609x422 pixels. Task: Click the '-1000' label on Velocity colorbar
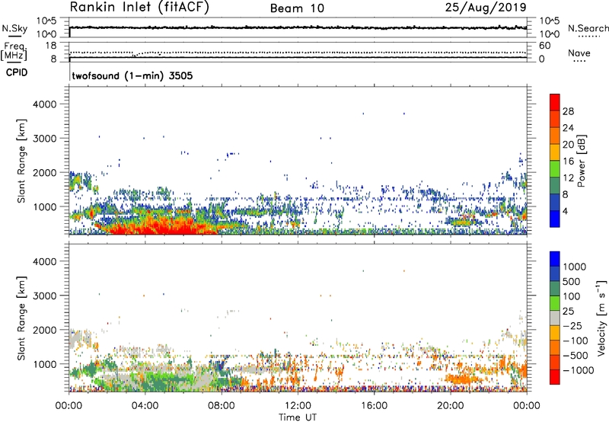[578, 370]
